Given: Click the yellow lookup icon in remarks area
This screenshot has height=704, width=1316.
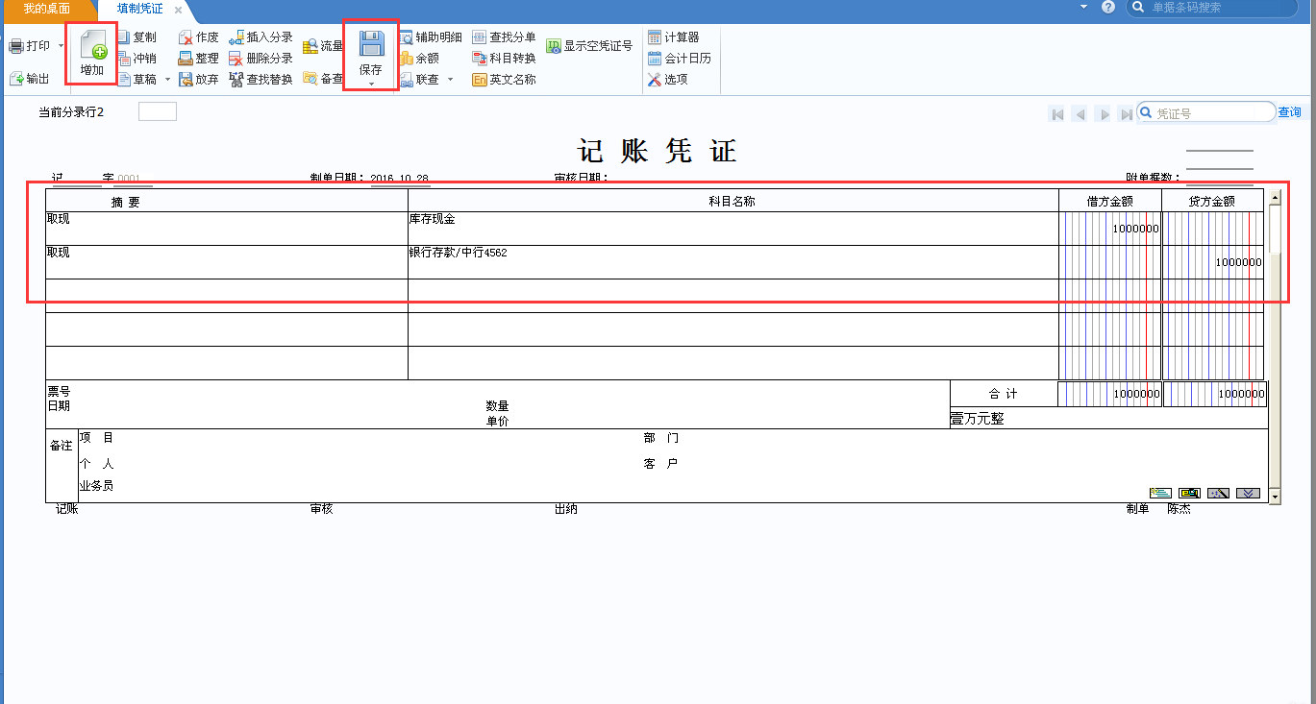Looking at the screenshot, I should point(1190,493).
